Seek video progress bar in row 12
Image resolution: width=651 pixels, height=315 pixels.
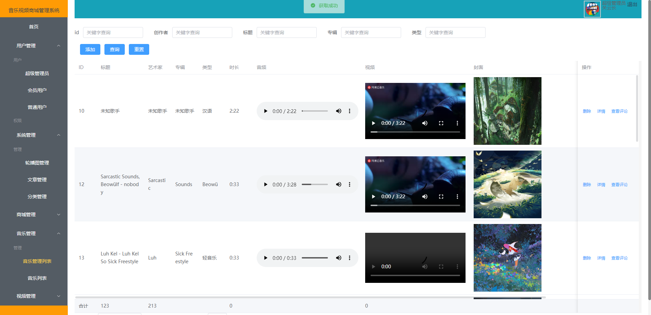tap(415, 205)
